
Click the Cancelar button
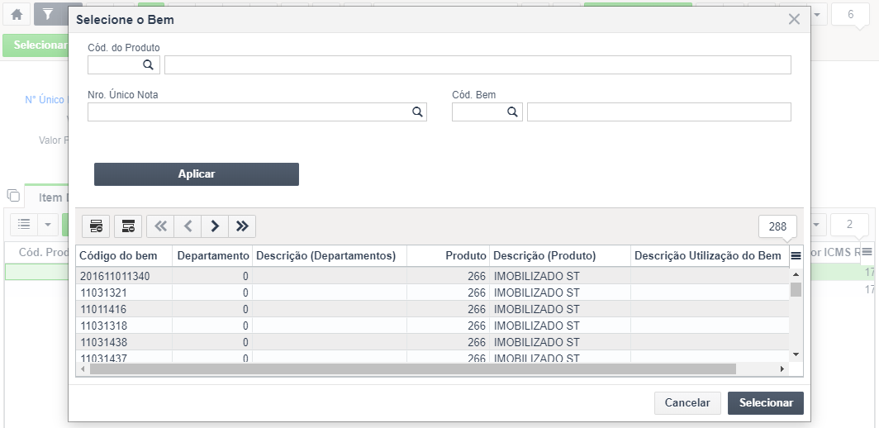[x=687, y=402]
